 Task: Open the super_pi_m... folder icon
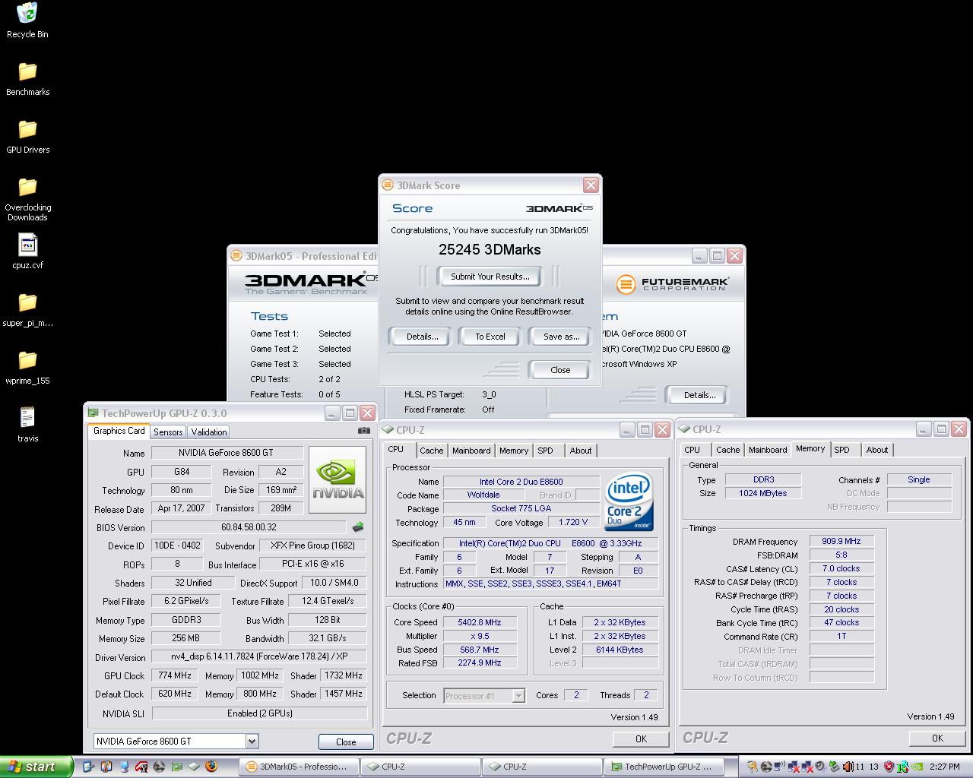27,302
